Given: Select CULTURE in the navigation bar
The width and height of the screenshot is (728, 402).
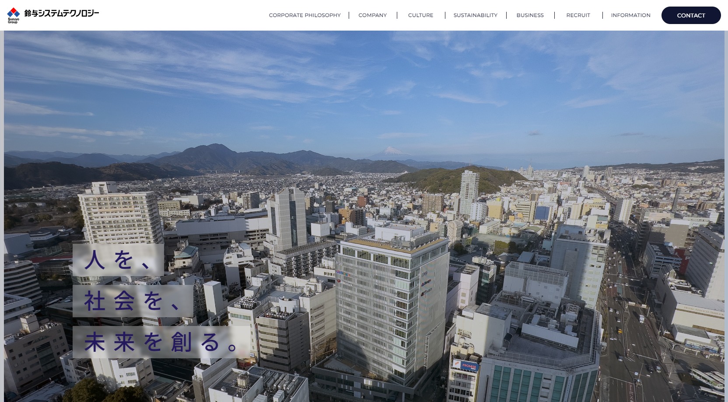Looking at the screenshot, I should tap(420, 15).
